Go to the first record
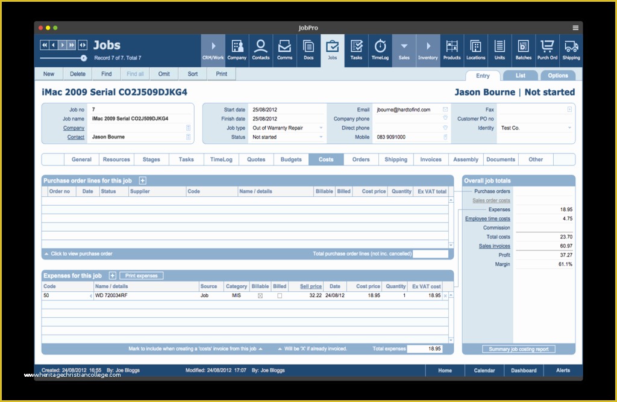 (x=45, y=45)
